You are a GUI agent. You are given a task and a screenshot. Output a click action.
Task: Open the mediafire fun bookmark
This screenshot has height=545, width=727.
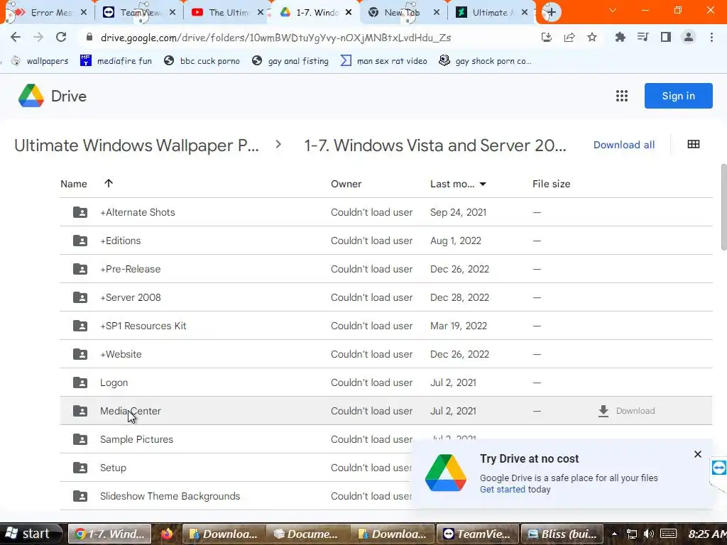coord(116,61)
